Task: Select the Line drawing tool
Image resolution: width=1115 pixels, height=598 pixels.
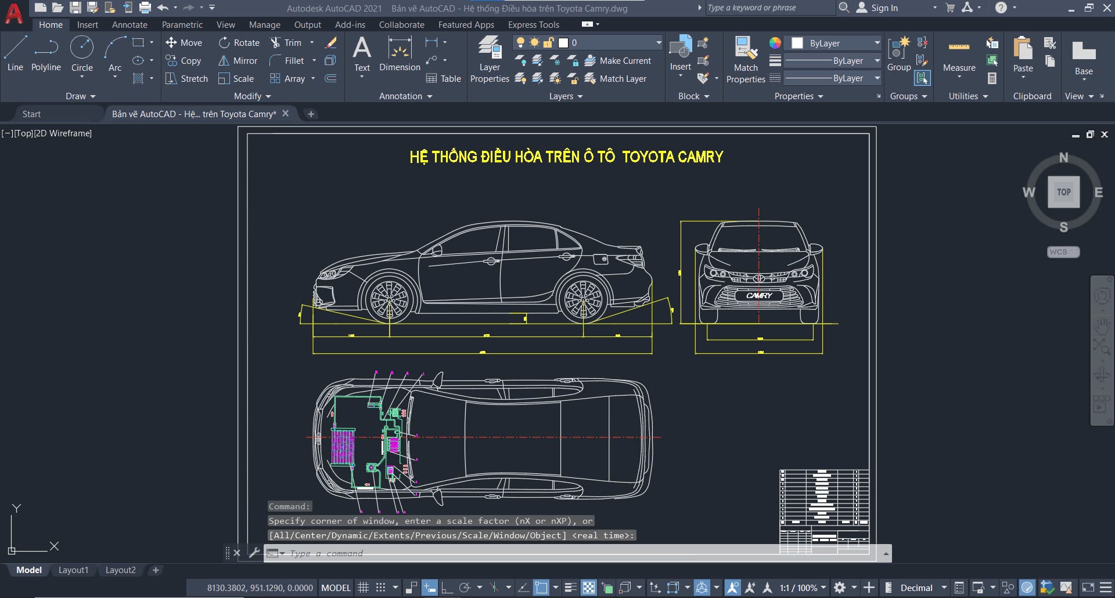Action: 15,53
